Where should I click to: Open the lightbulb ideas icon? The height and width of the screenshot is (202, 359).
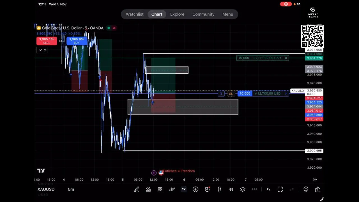coord(306,189)
